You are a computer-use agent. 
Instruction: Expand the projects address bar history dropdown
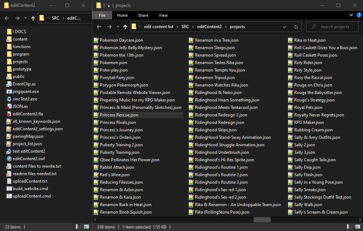284,27
